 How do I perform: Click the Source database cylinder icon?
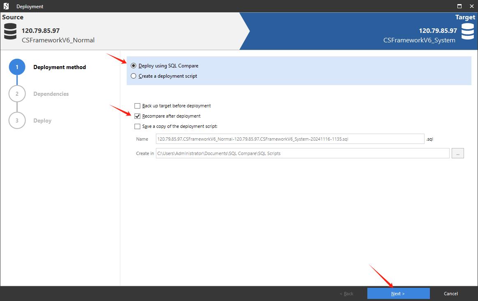coord(10,32)
